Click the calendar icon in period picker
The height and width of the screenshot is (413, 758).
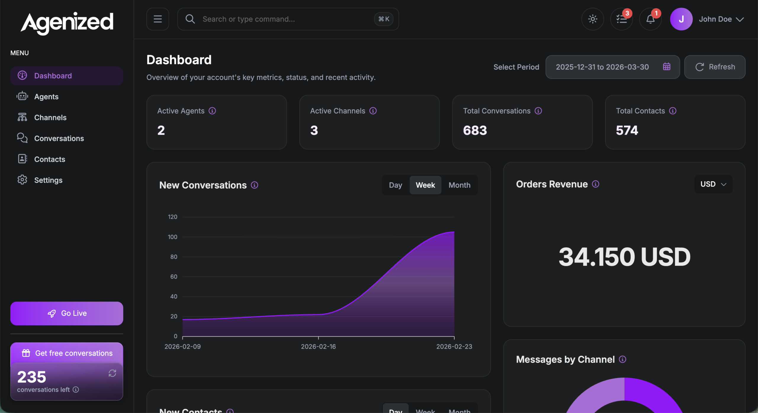click(x=667, y=67)
